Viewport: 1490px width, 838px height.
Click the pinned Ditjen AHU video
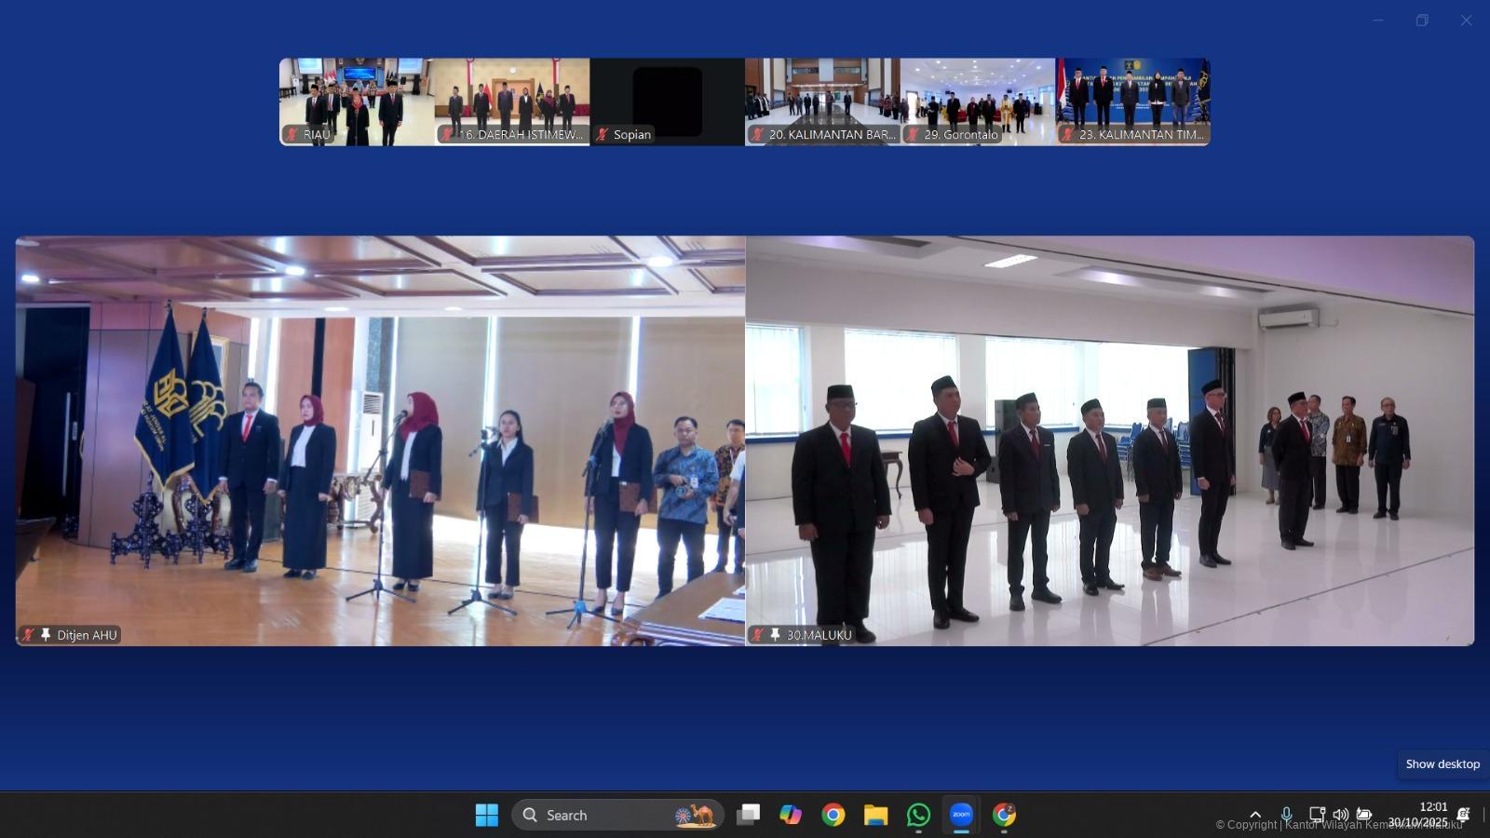(380, 440)
